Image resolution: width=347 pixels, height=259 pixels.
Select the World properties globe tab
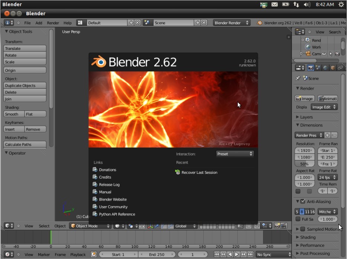click(x=325, y=68)
